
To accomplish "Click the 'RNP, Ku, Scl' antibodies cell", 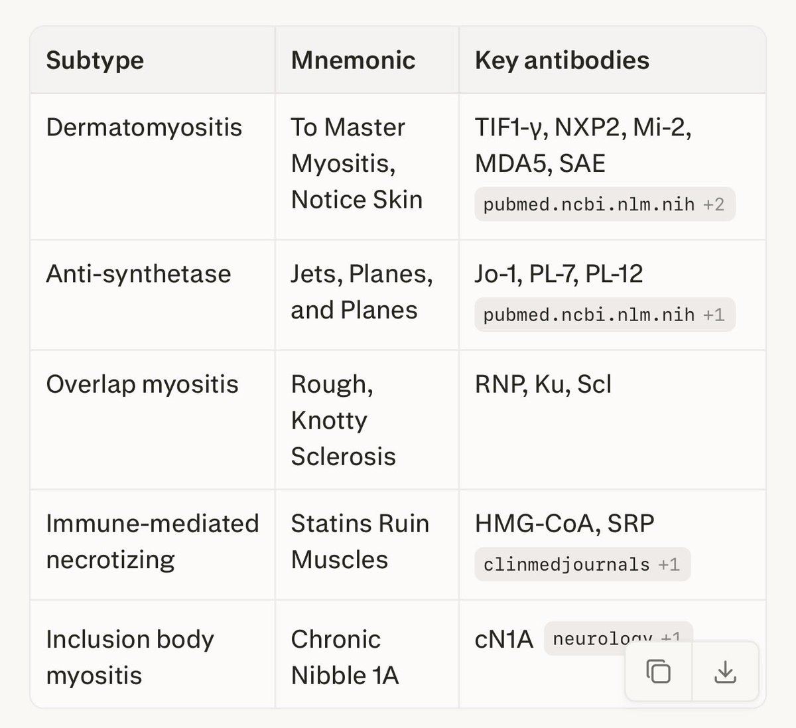I will pos(543,384).
